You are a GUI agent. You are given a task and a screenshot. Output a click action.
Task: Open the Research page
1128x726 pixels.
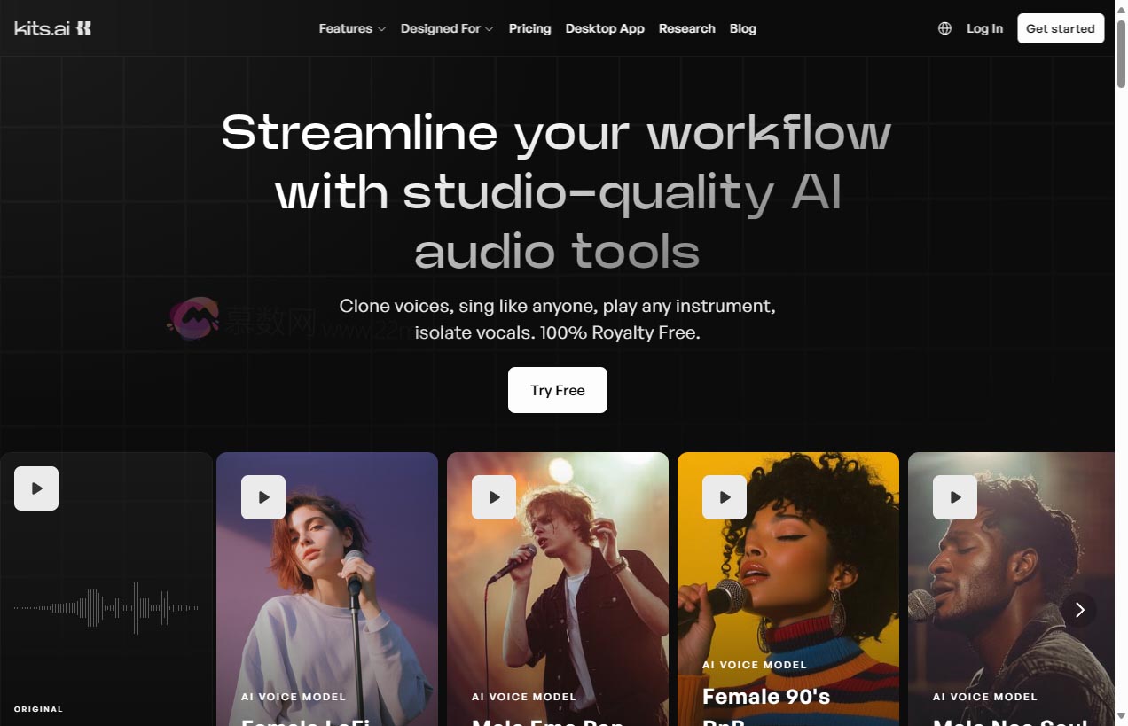686,28
